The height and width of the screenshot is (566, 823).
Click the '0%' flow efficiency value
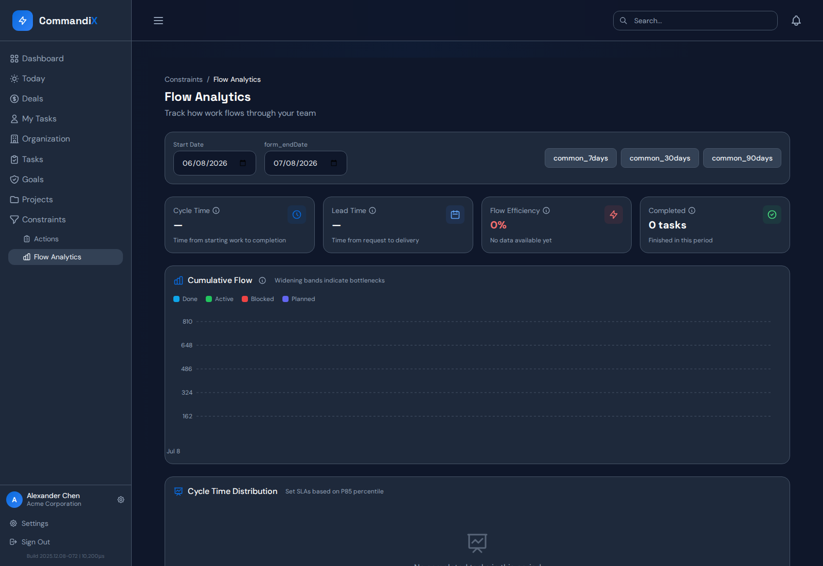pyautogui.click(x=498, y=225)
